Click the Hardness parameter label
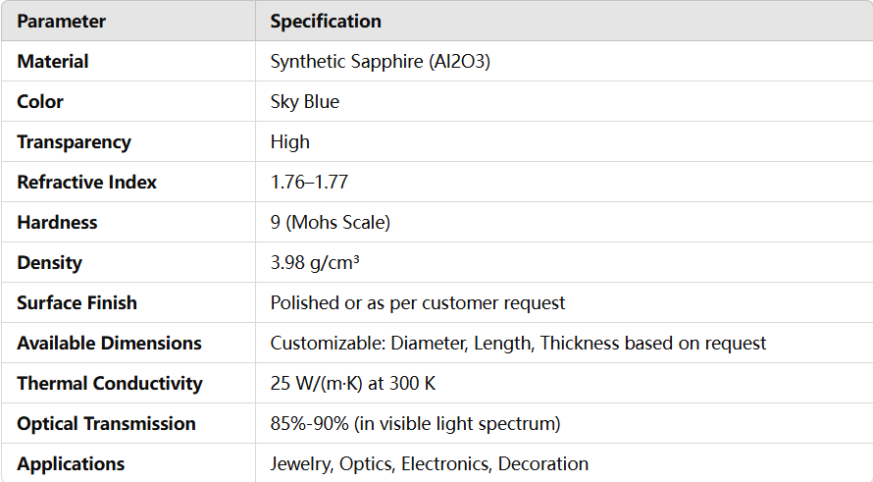The height and width of the screenshot is (482, 873). click(x=57, y=222)
